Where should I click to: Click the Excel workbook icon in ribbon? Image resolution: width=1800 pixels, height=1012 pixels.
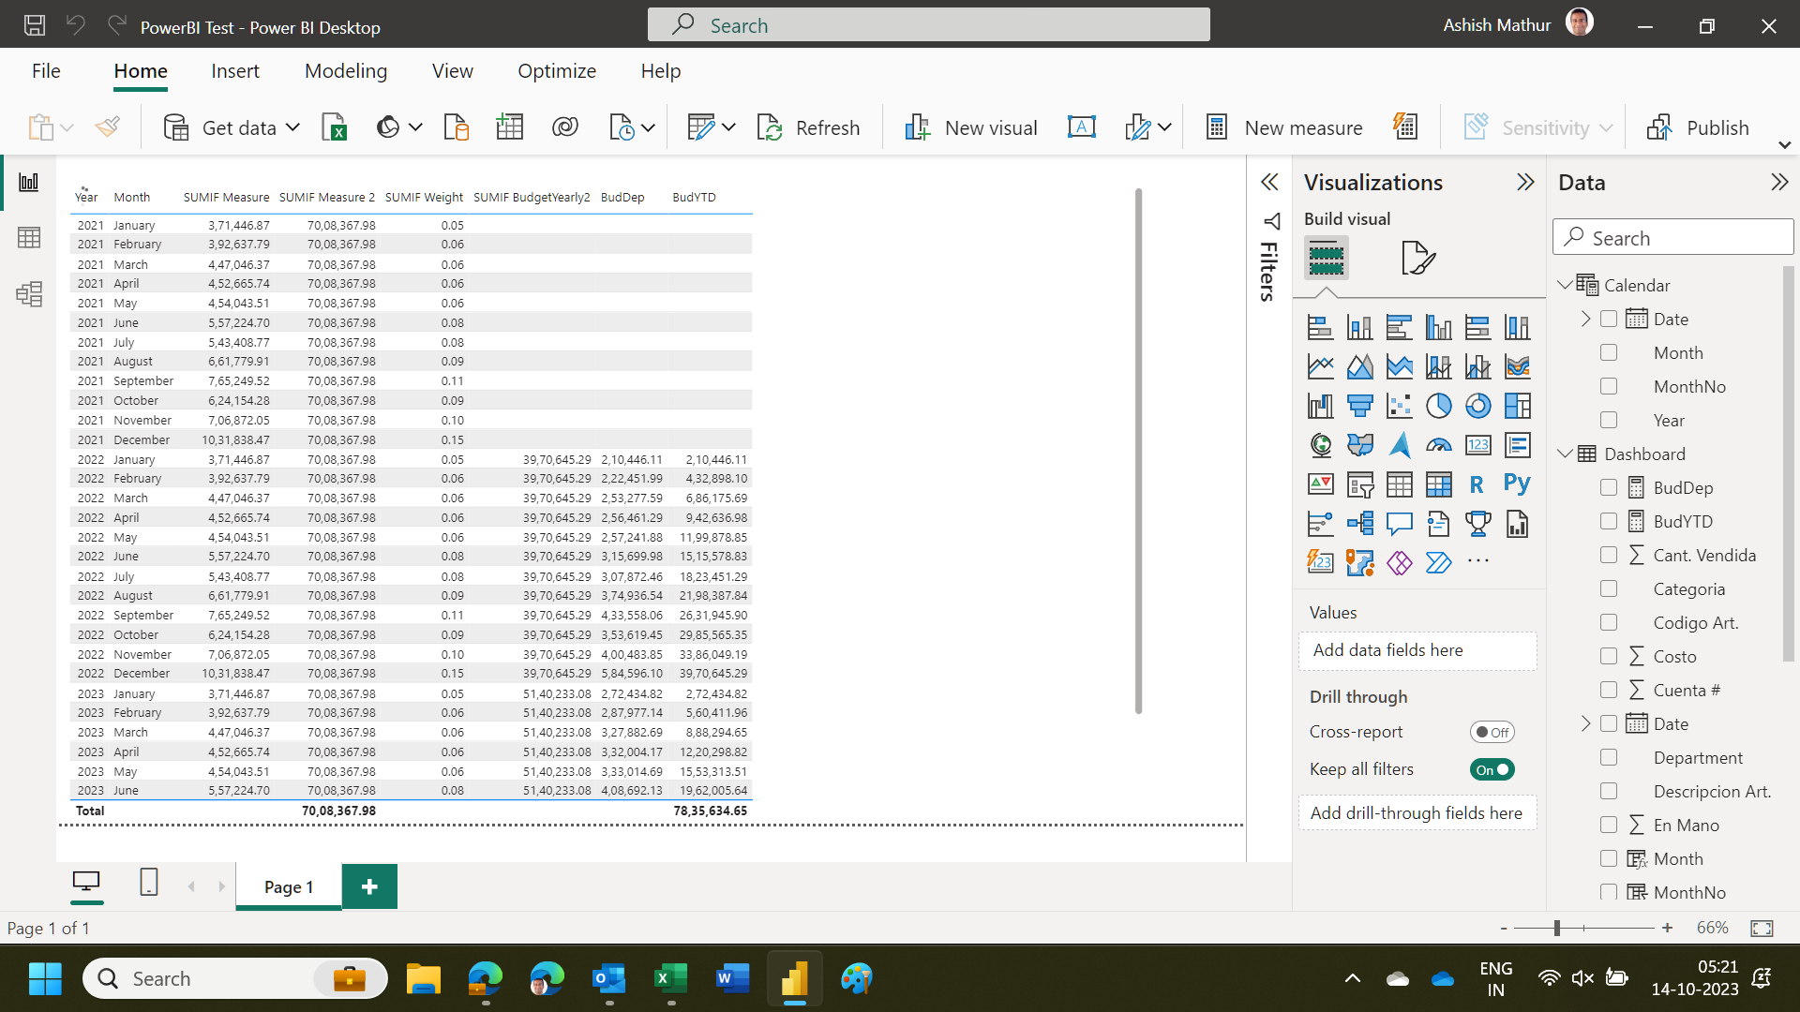pyautogui.click(x=335, y=127)
